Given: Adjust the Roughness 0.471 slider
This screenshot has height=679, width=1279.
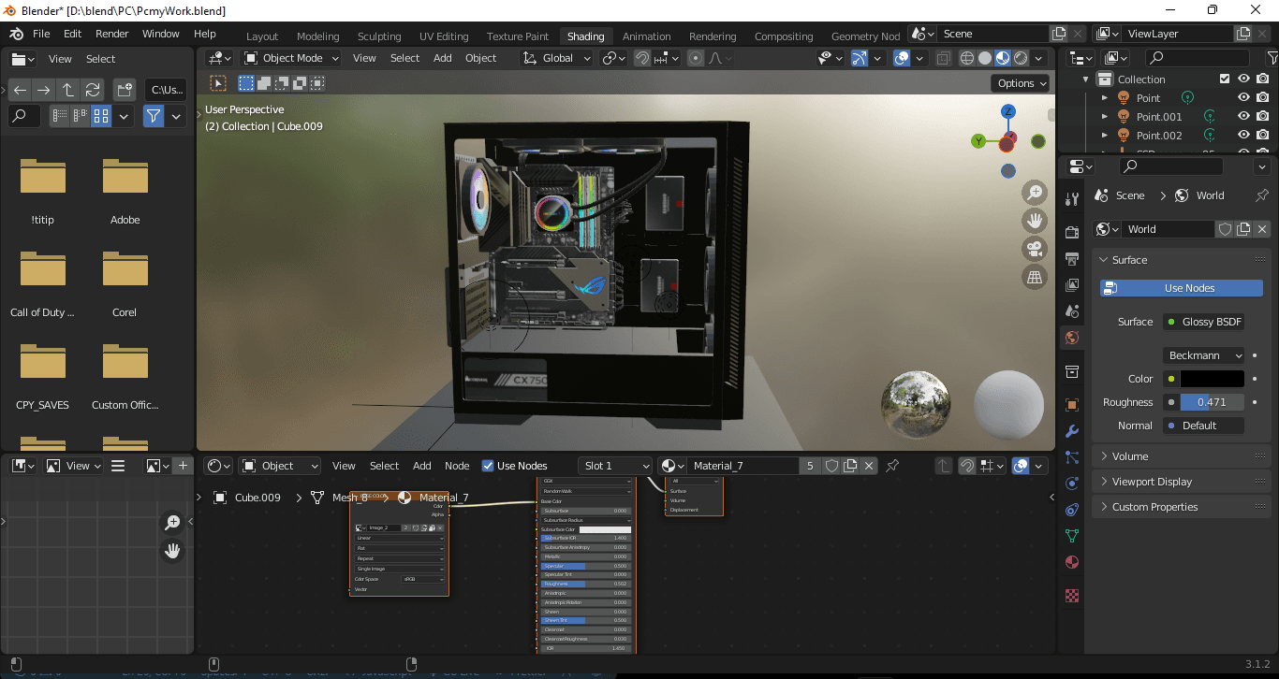Looking at the screenshot, I should [x=1212, y=402].
